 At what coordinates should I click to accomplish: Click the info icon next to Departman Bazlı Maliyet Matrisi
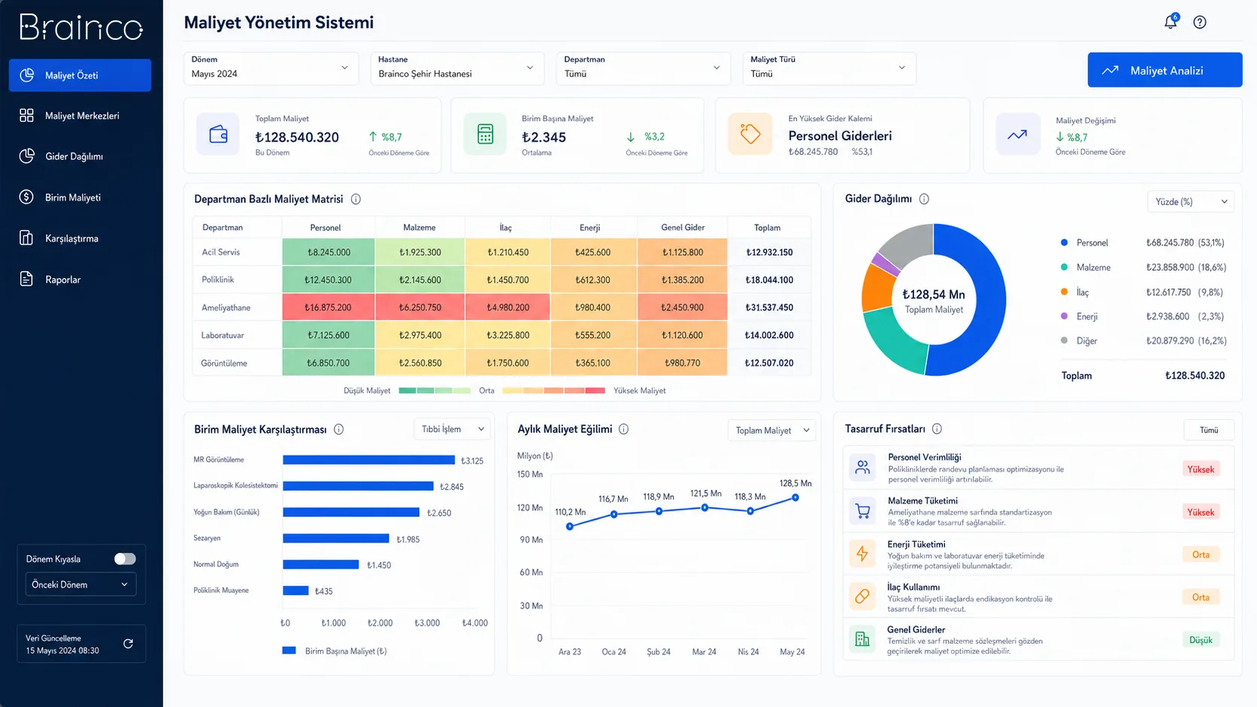[x=356, y=199]
